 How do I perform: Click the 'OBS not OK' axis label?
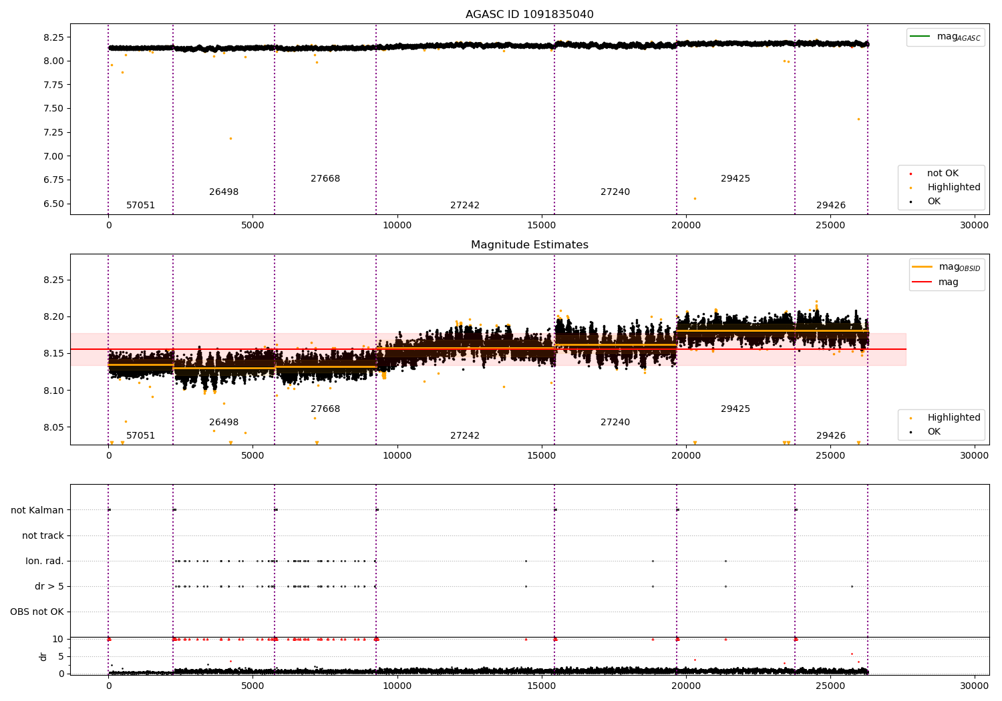click(37, 612)
